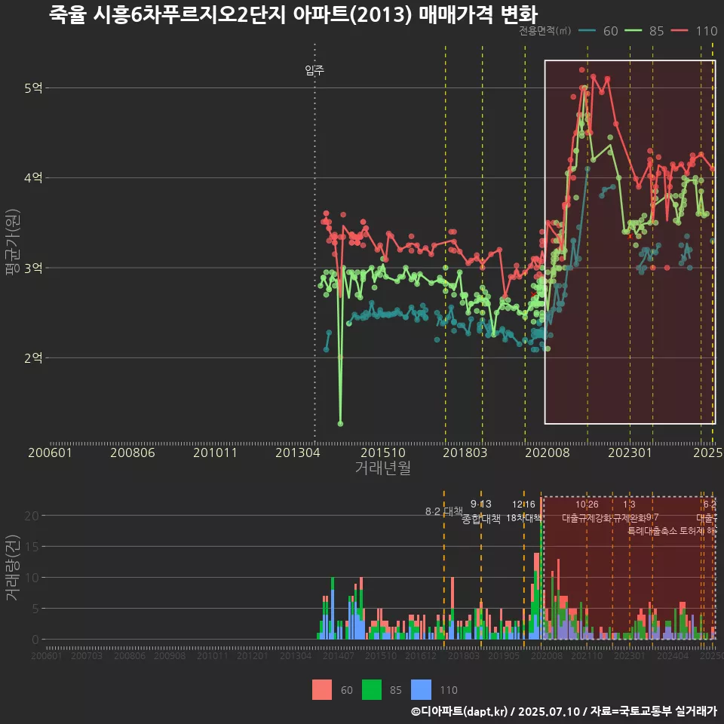Click the 202404 volume chart x-axis label

(673, 655)
